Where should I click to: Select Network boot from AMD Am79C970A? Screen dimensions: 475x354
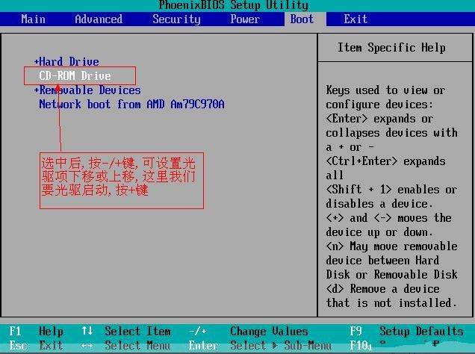tap(131, 105)
